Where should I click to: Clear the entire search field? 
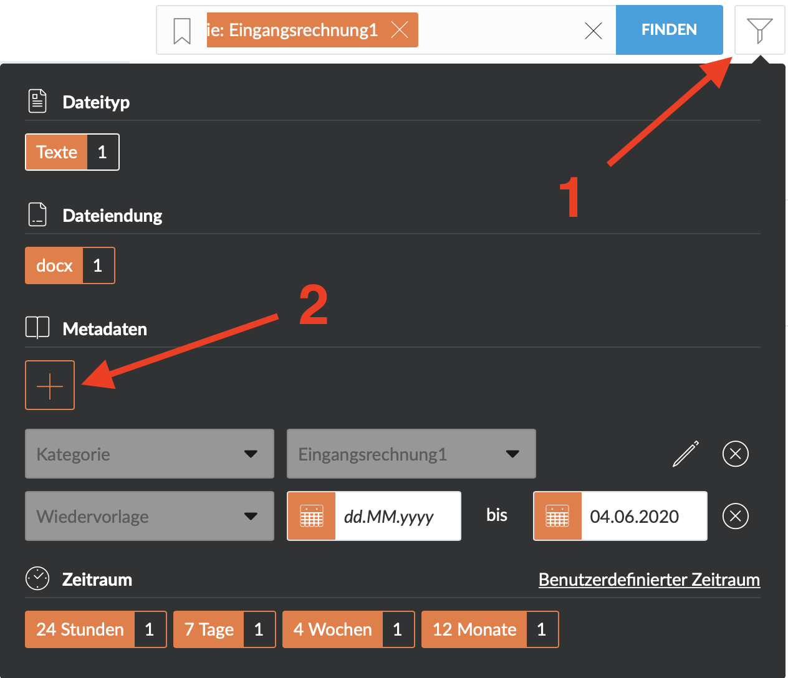[593, 31]
